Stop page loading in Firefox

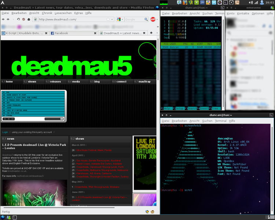[24, 19]
